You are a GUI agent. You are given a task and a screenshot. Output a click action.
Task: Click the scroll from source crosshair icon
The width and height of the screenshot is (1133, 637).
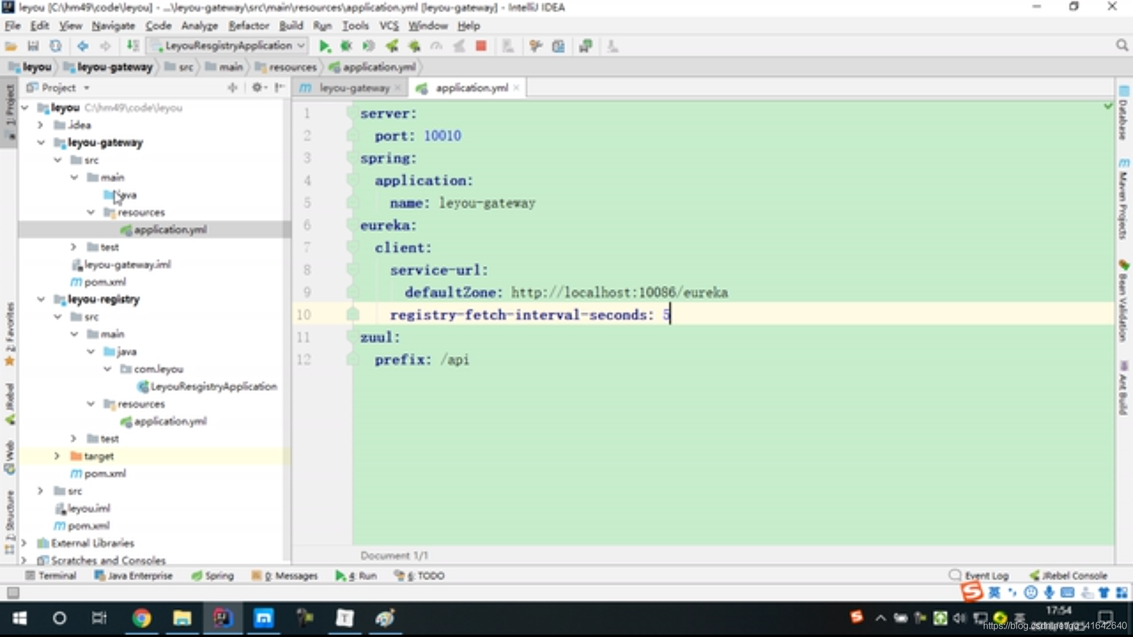click(x=233, y=87)
